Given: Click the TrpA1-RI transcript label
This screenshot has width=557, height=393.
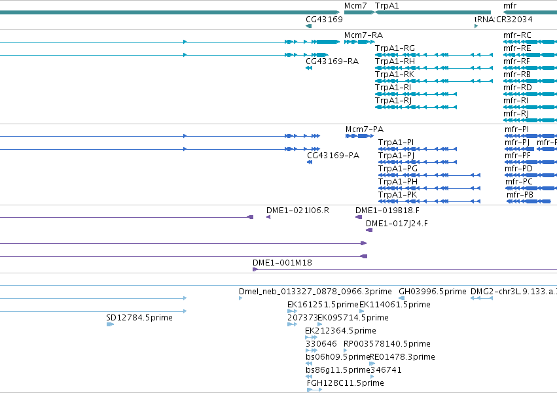Looking at the screenshot, I should click(393, 88).
